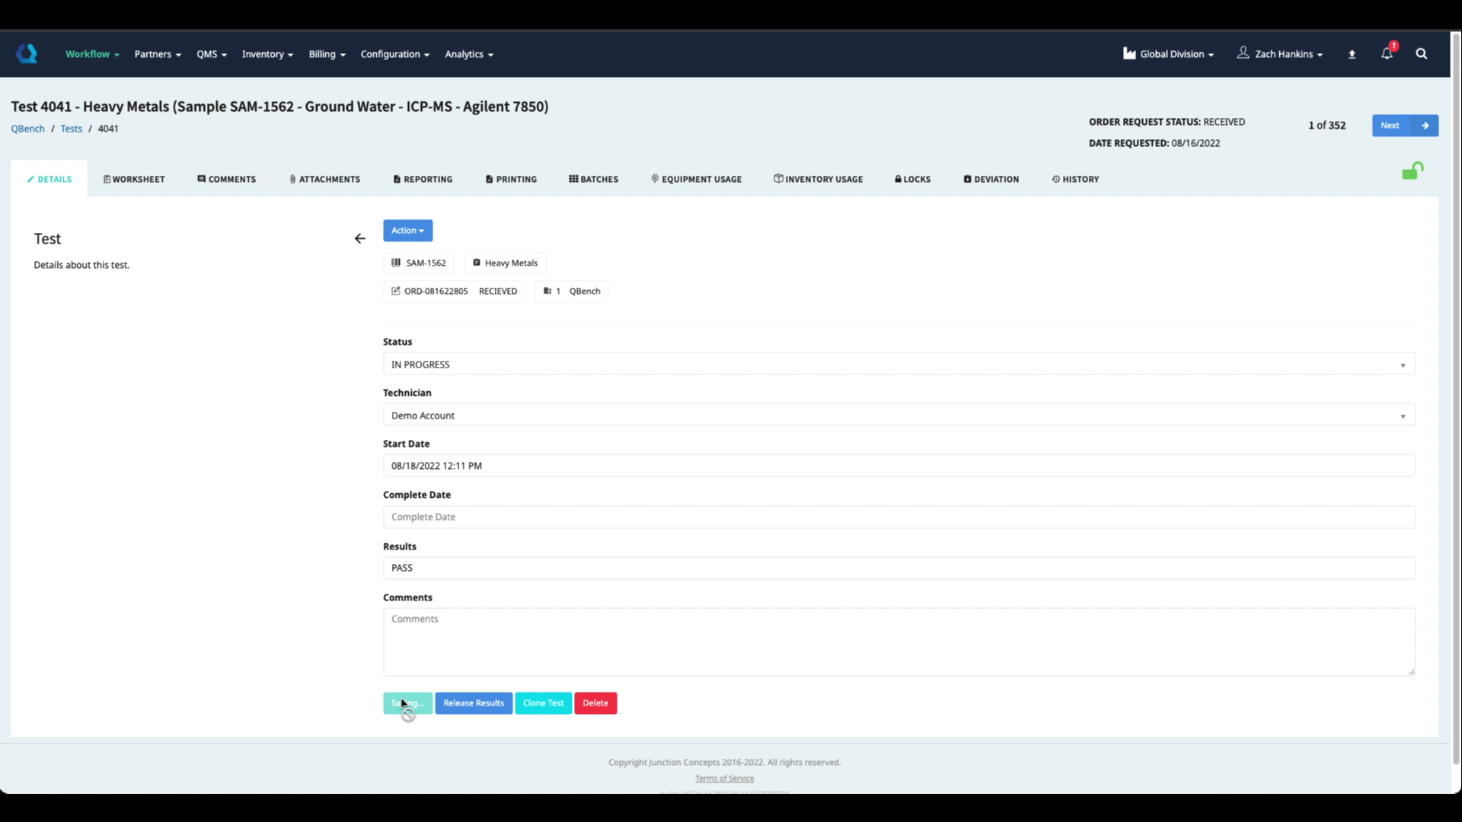This screenshot has width=1462, height=822.
Task: Open the Action dropdown button
Action: (x=407, y=231)
